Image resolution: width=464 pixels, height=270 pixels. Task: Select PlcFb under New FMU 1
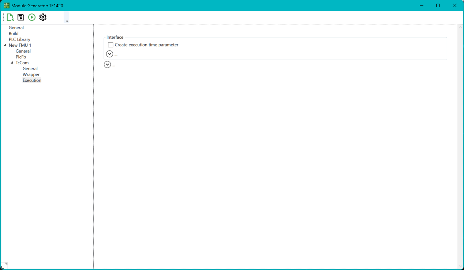pyautogui.click(x=21, y=57)
